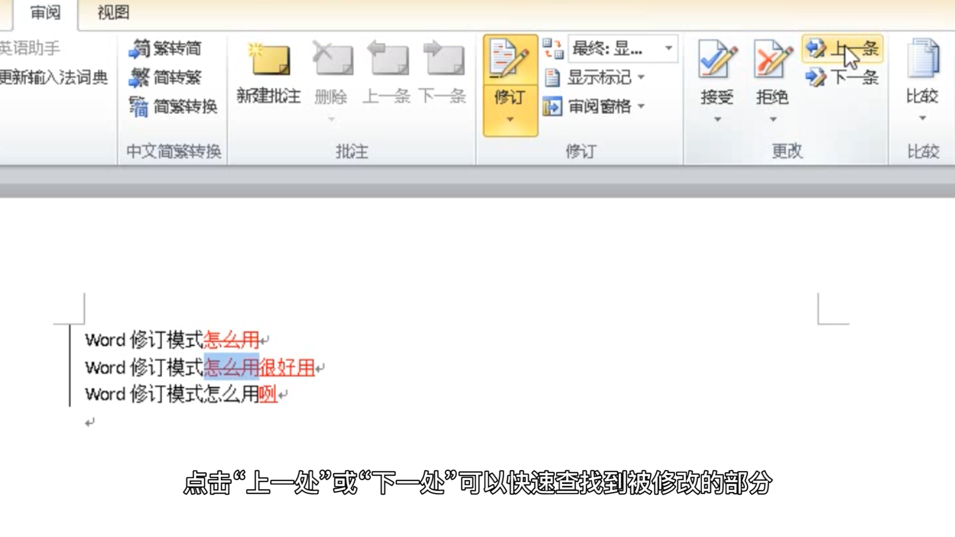Click the inserted red character 咧
The image size is (955, 537).
(268, 395)
